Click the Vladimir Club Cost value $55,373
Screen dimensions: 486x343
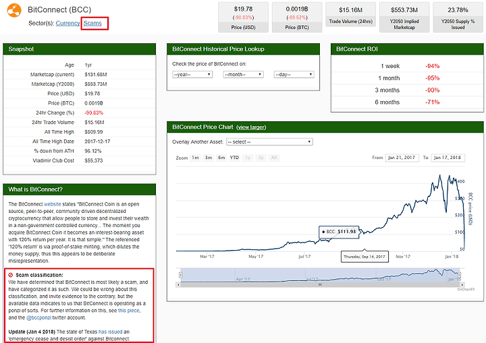coord(94,160)
